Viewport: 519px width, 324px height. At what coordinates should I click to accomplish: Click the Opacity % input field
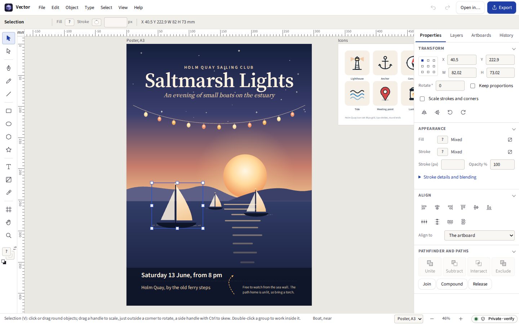(x=502, y=165)
